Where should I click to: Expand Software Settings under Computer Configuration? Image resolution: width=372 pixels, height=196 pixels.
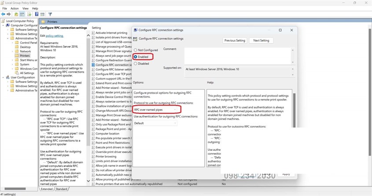click(7, 29)
